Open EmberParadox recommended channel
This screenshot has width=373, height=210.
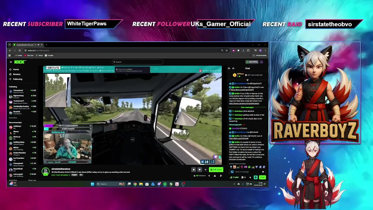(x=23, y=153)
